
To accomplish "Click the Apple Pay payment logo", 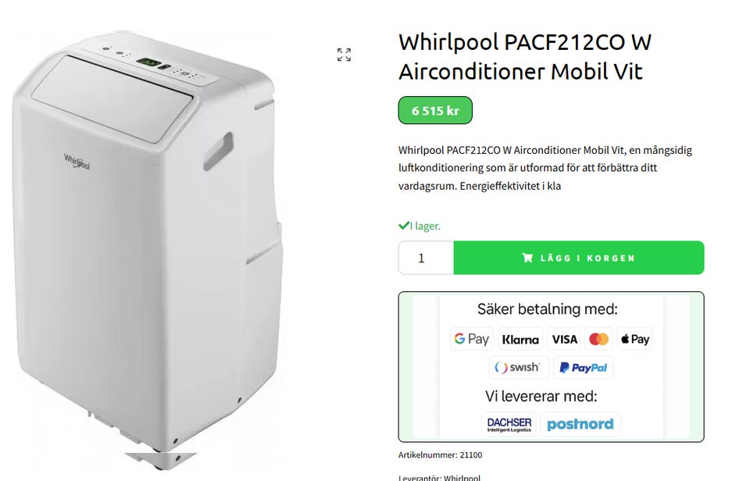I will coord(634,339).
